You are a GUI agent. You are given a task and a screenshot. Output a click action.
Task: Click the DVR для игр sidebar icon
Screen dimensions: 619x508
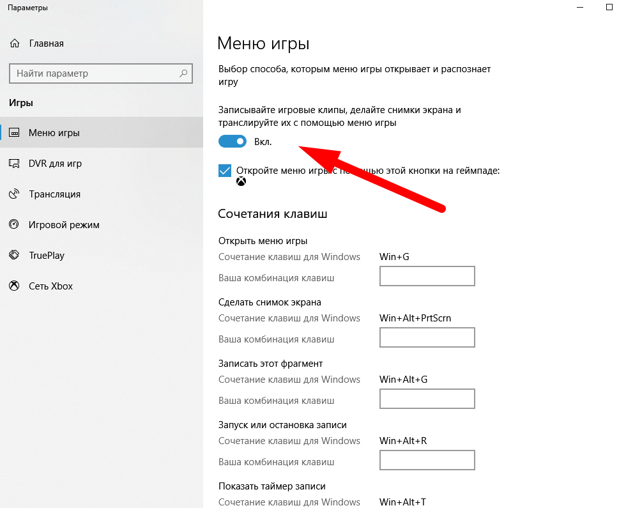(x=14, y=164)
